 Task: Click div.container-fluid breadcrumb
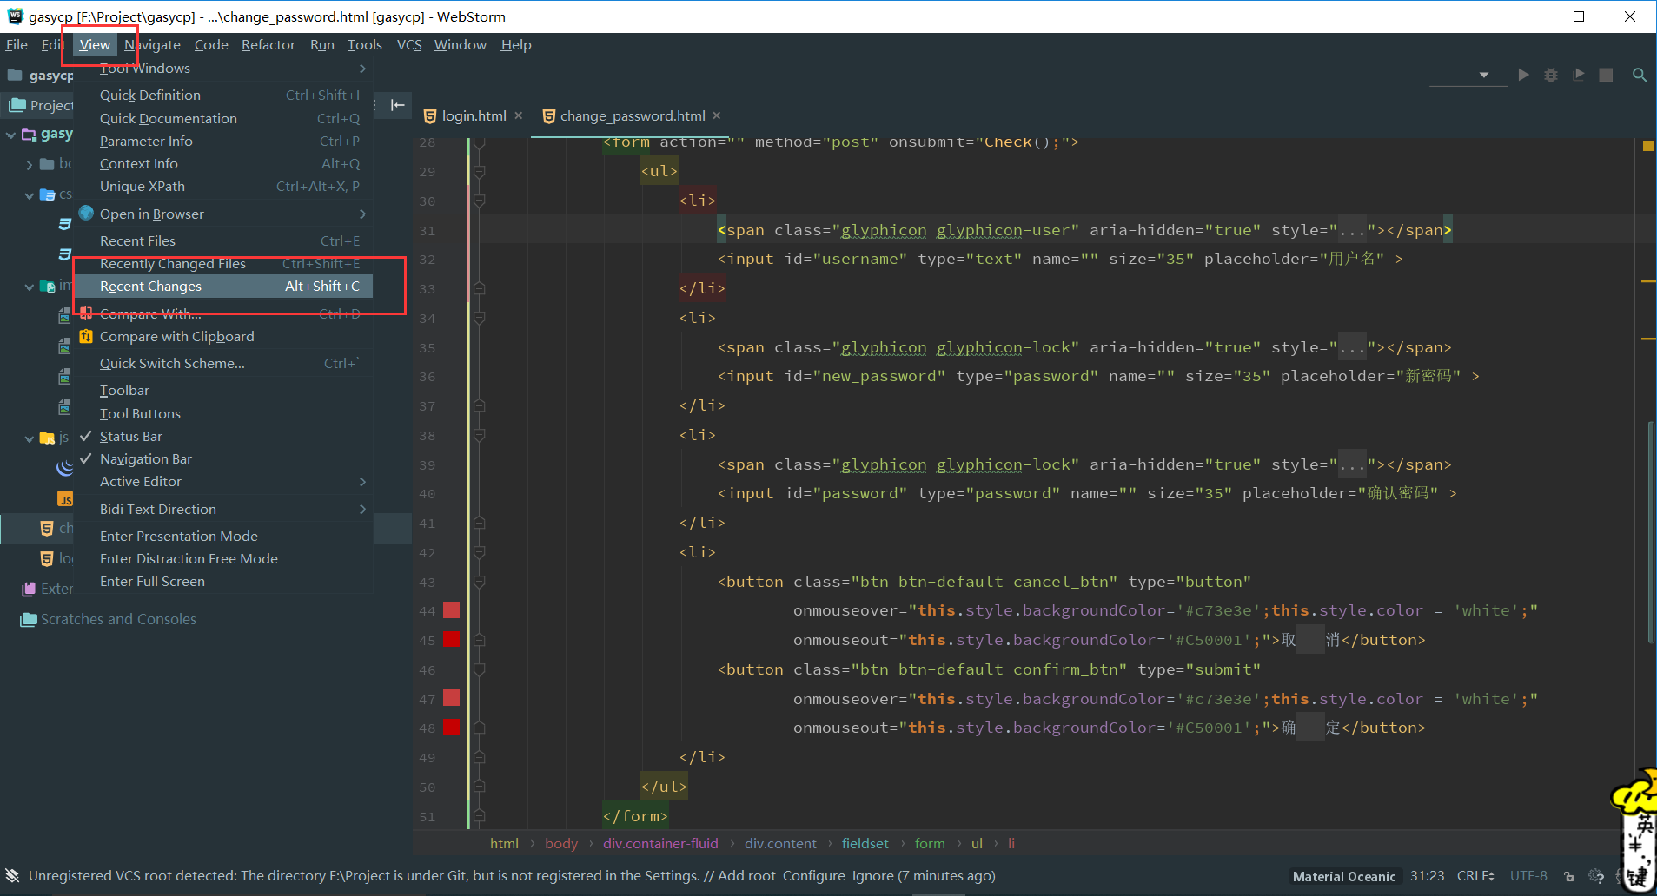point(660,843)
